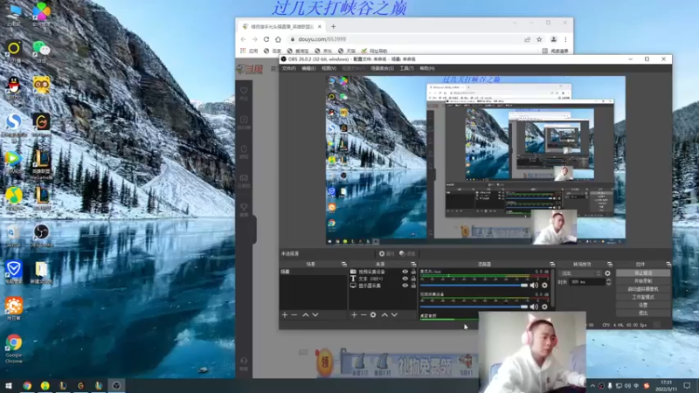The image size is (699, 393).
Task: Mute the 视频采集设备 audio channel
Action: (534, 307)
